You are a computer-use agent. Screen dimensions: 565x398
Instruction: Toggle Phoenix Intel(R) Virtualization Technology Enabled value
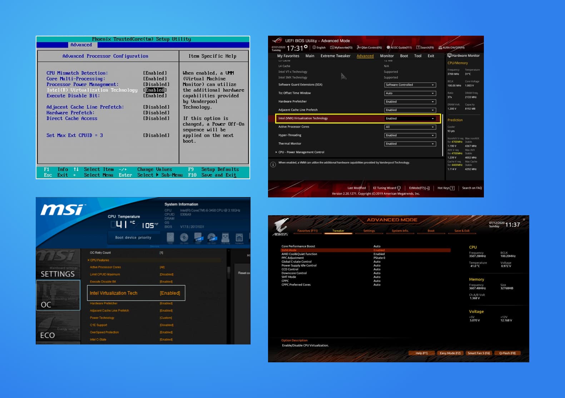[155, 90]
